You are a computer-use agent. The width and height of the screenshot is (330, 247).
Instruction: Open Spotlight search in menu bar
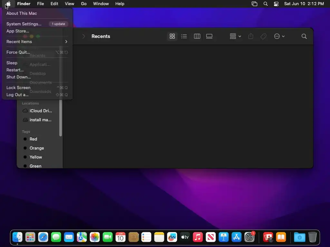pos(266,4)
